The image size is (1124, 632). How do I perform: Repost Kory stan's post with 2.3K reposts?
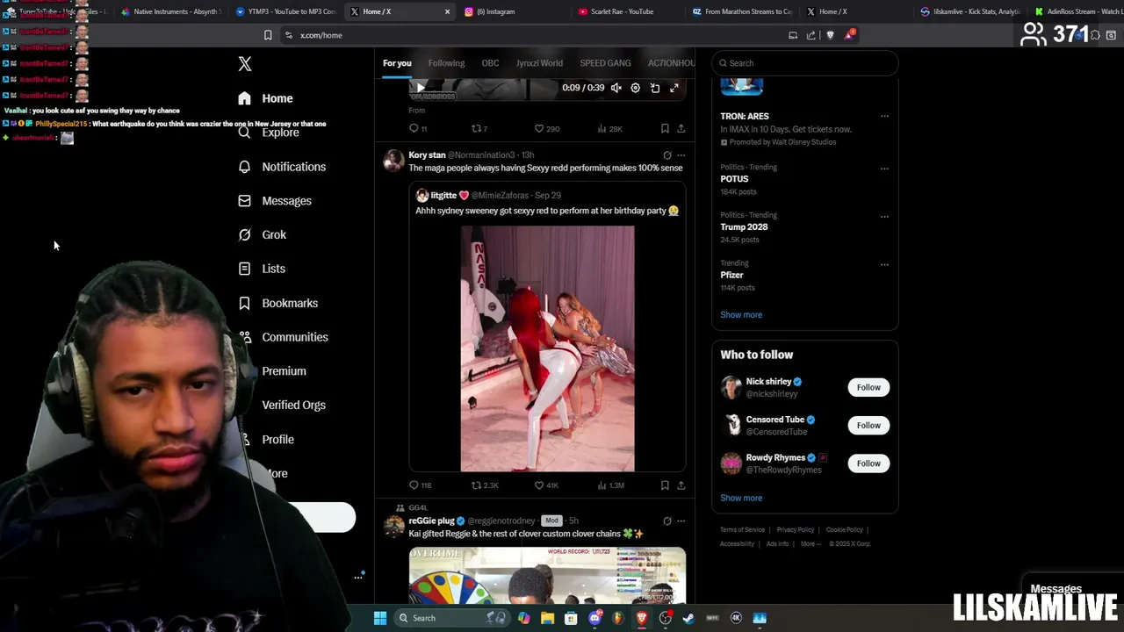point(485,485)
